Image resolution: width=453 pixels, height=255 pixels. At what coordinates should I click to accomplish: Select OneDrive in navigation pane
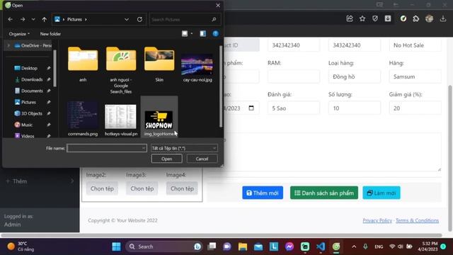(x=33, y=45)
